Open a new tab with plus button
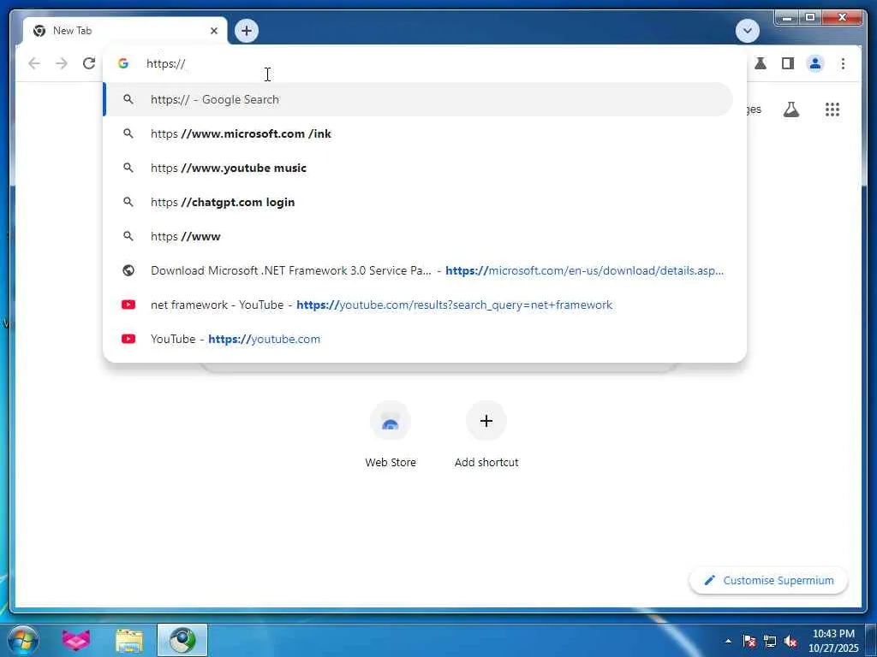 [x=247, y=31]
